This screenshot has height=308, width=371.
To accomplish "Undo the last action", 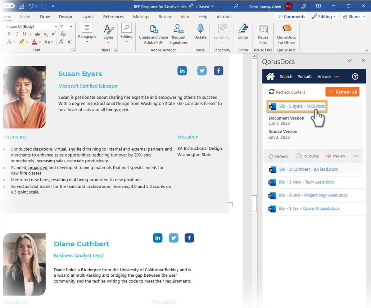I will click(x=31, y=6).
